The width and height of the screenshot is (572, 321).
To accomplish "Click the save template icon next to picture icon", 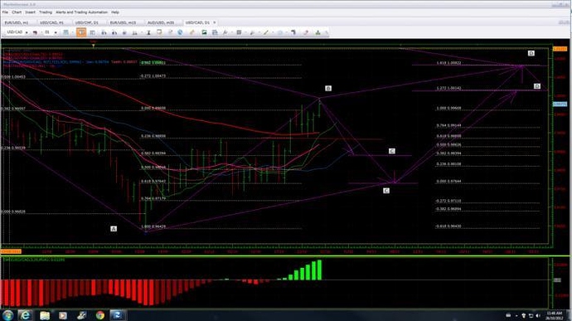I will point(215,32).
